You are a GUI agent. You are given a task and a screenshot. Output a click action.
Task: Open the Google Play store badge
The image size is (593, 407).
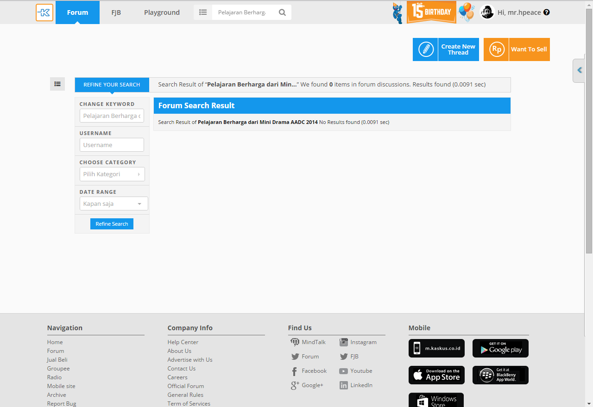[x=500, y=348]
